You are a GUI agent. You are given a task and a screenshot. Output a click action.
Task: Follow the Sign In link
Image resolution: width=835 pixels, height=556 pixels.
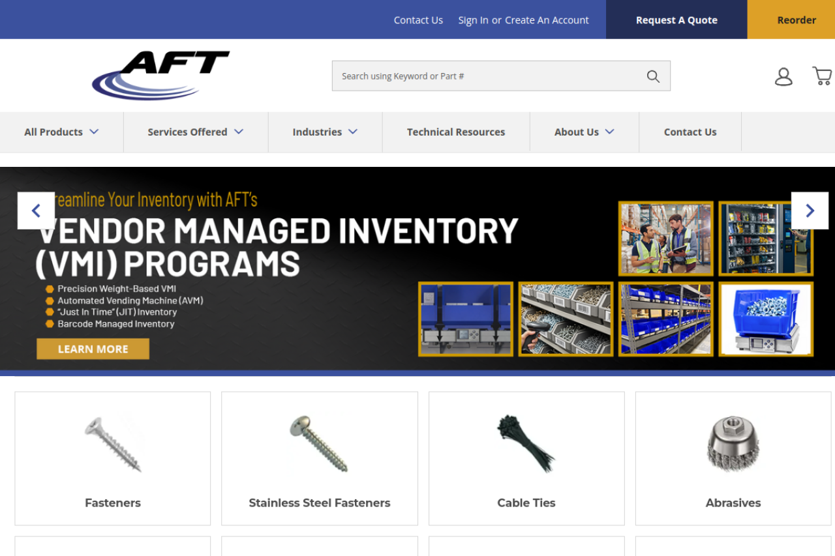(x=473, y=20)
